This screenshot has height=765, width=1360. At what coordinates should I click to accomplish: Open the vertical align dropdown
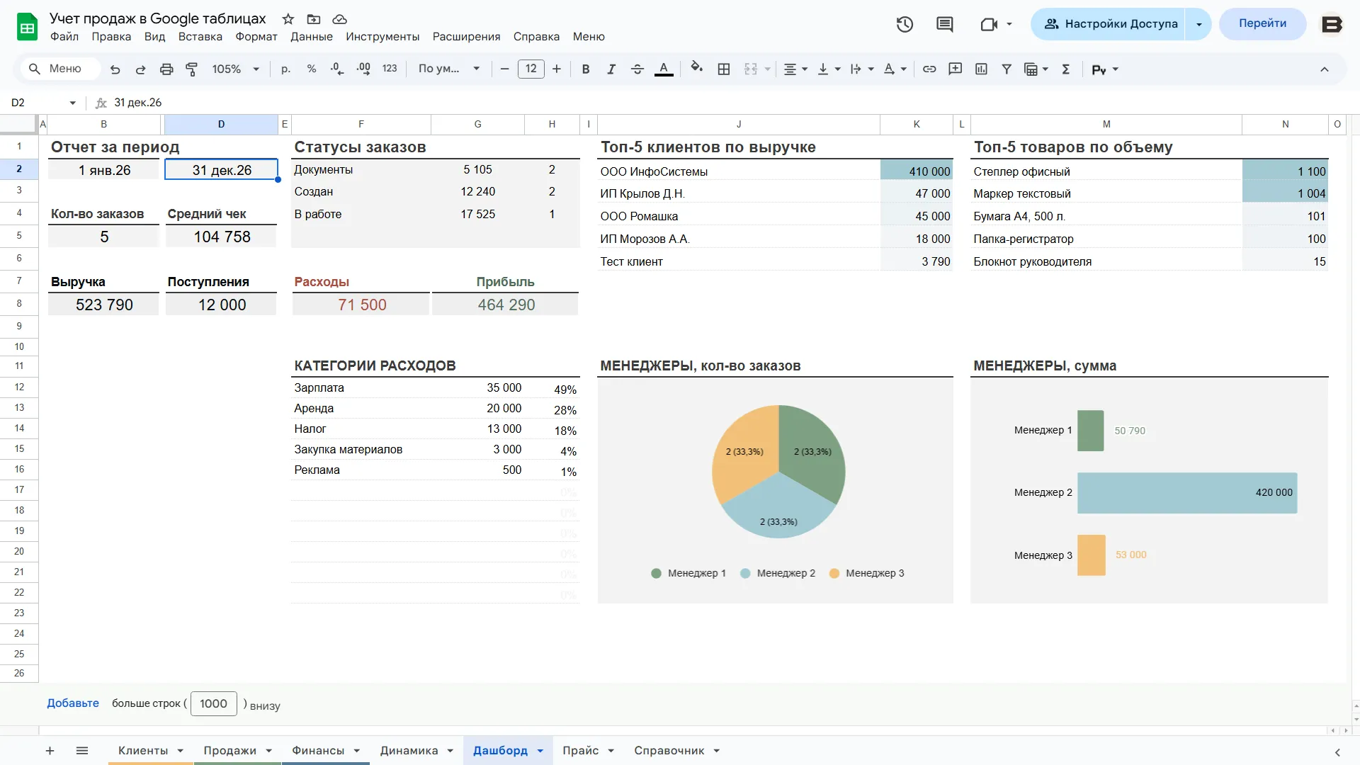829,69
